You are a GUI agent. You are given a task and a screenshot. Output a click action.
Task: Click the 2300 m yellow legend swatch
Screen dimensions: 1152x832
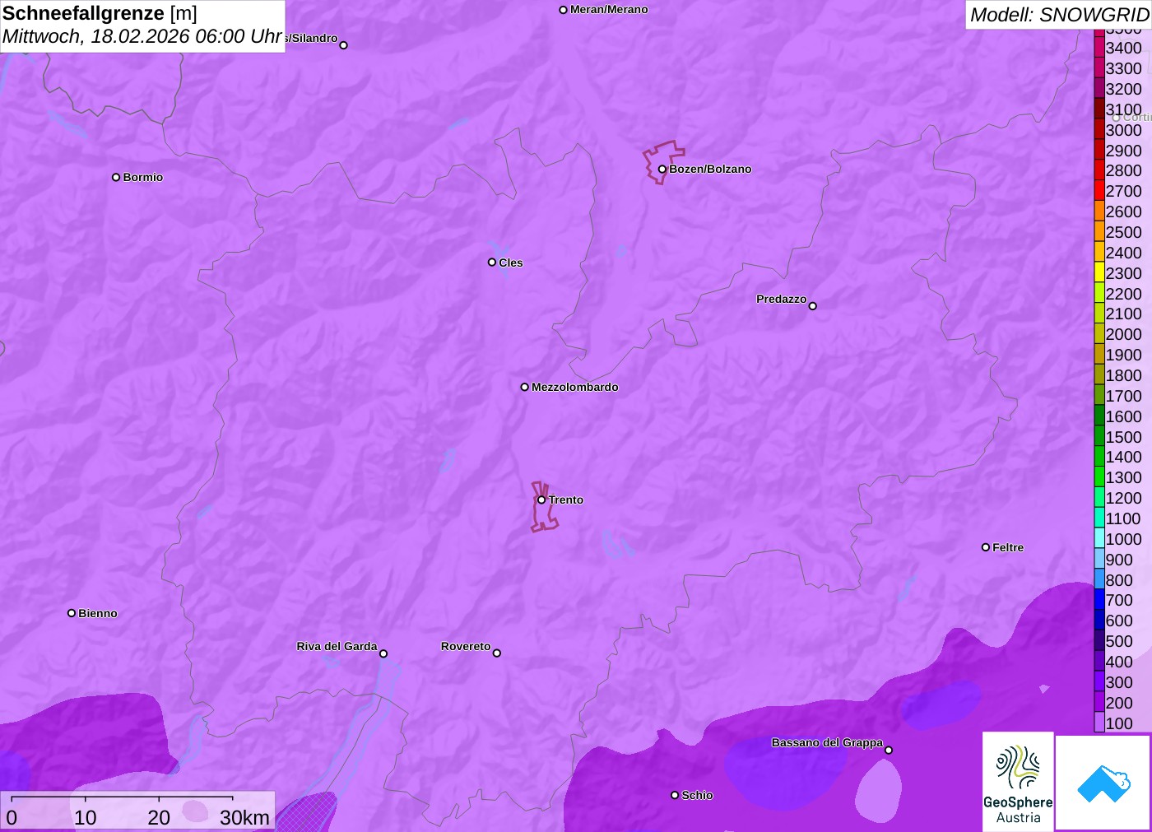coord(1099,273)
